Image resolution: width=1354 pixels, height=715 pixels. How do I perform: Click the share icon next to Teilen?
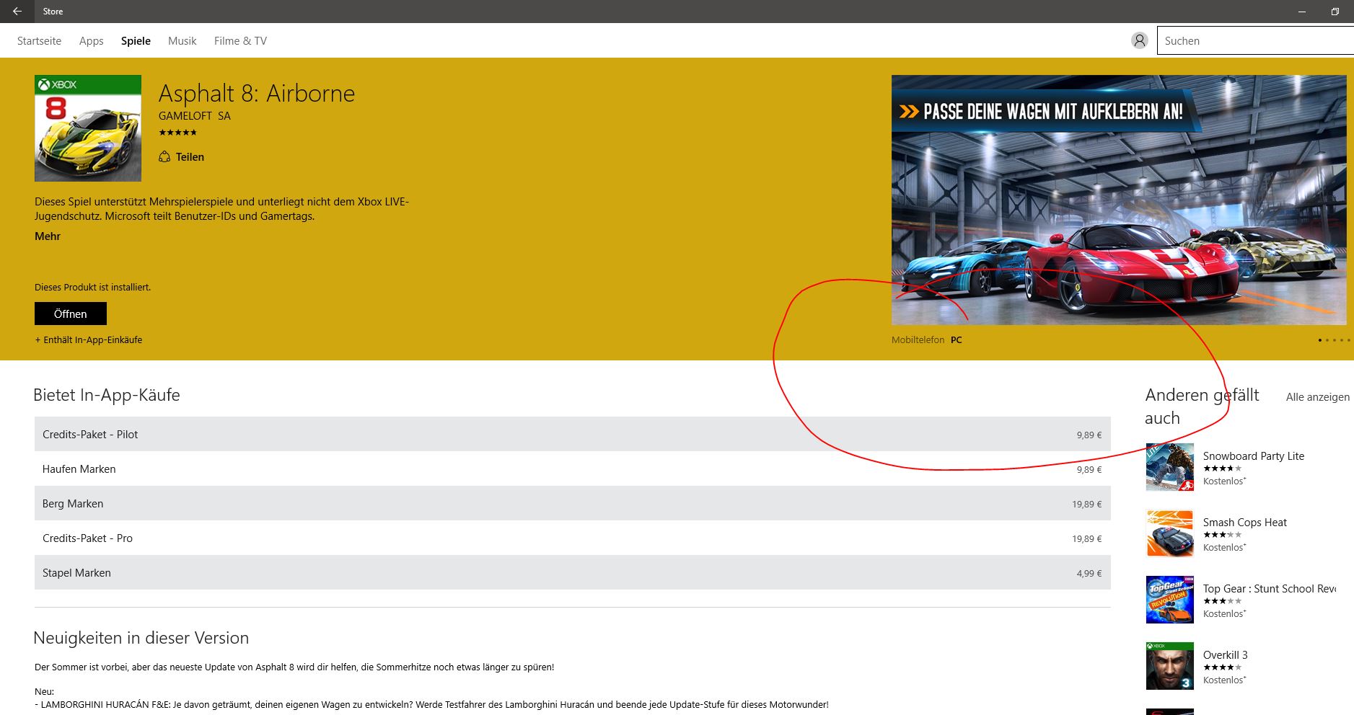click(164, 157)
